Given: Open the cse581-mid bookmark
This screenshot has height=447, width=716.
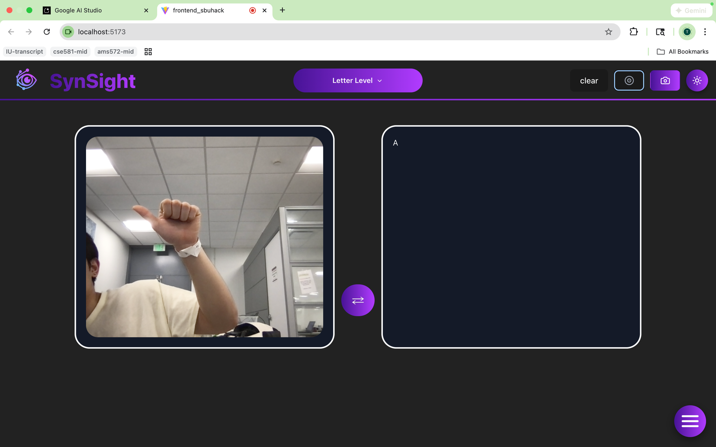Looking at the screenshot, I should 70,52.
